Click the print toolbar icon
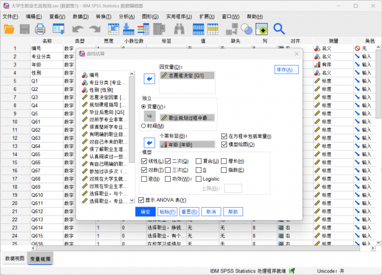This screenshot has width=382, height=275. coord(40,29)
